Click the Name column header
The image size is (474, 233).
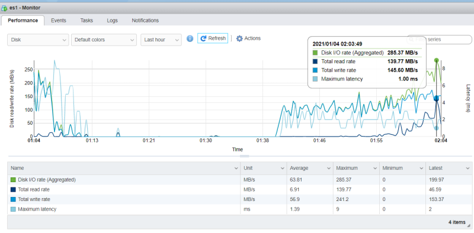[124, 168]
